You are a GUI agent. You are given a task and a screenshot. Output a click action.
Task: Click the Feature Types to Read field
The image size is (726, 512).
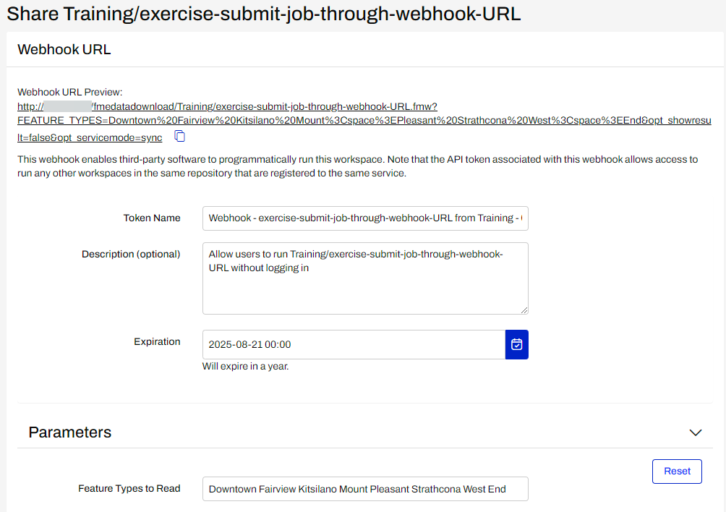pyautogui.click(x=365, y=489)
